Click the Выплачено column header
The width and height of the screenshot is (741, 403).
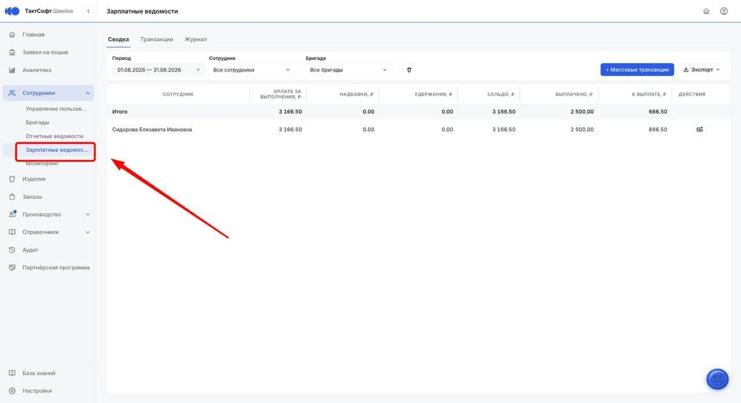(574, 94)
